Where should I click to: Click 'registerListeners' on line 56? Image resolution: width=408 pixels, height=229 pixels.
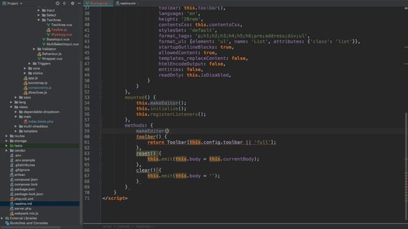(174, 114)
